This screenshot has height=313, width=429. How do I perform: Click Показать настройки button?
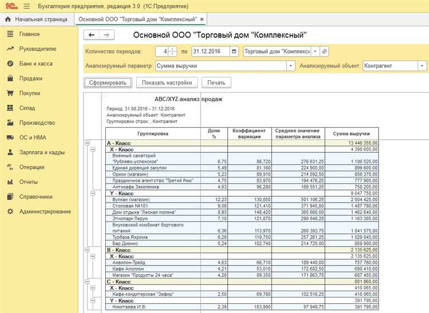click(x=166, y=82)
